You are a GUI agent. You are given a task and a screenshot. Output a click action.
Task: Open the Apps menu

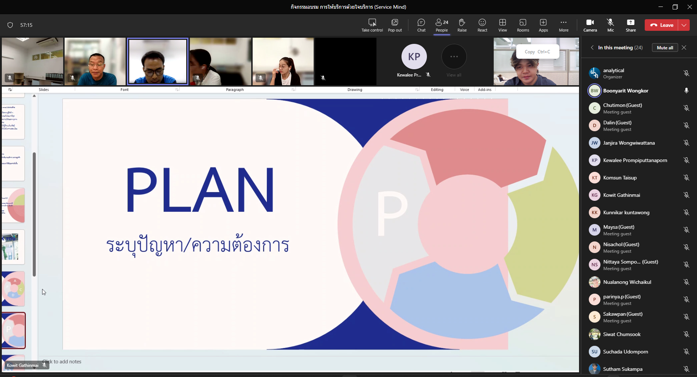tap(543, 25)
